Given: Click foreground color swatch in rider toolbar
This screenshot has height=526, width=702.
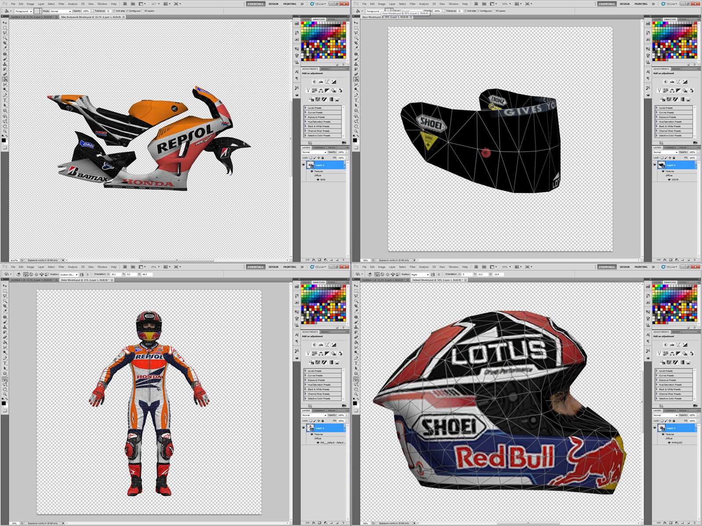Looking at the screenshot, I should tap(4, 403).
